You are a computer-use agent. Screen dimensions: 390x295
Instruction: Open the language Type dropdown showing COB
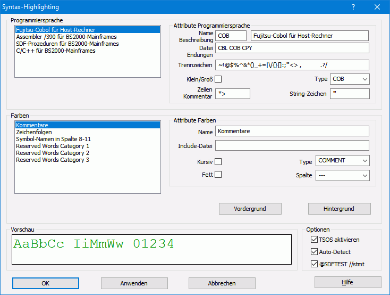pos(350,79)
